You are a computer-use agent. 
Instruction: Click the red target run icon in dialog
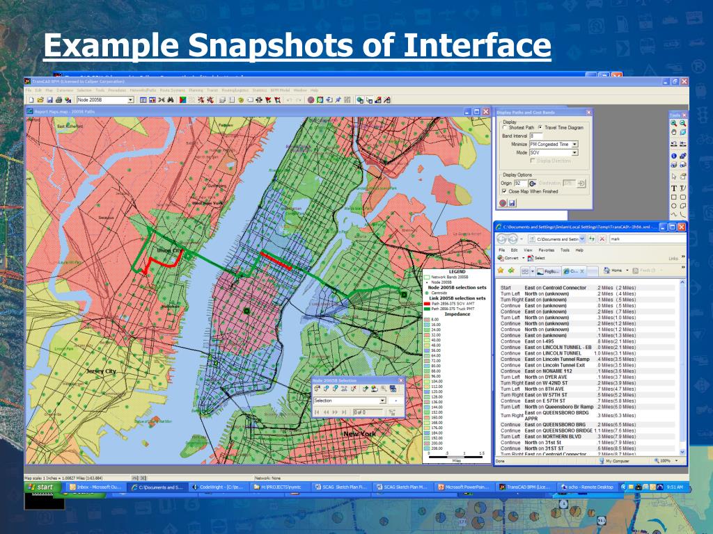pos(503,203)
